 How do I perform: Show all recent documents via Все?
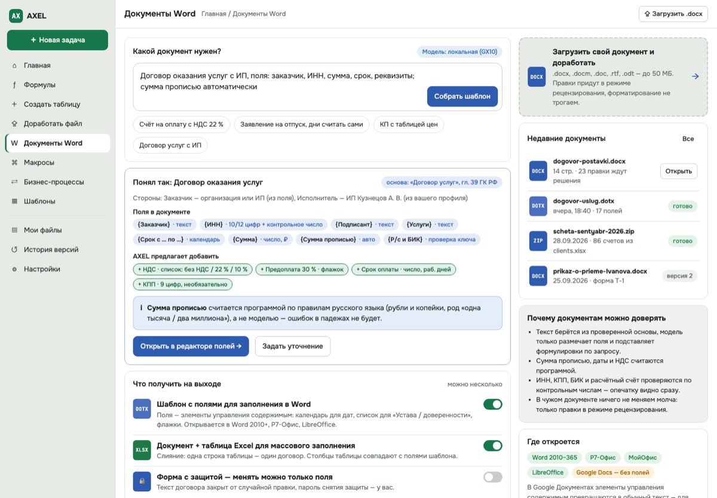[x=688, y=139]
